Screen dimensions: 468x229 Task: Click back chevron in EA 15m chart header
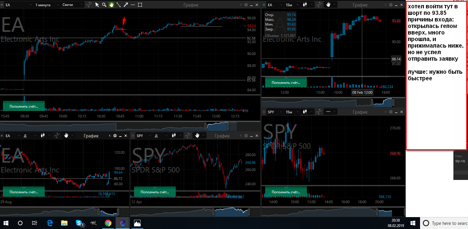(385, 5)
